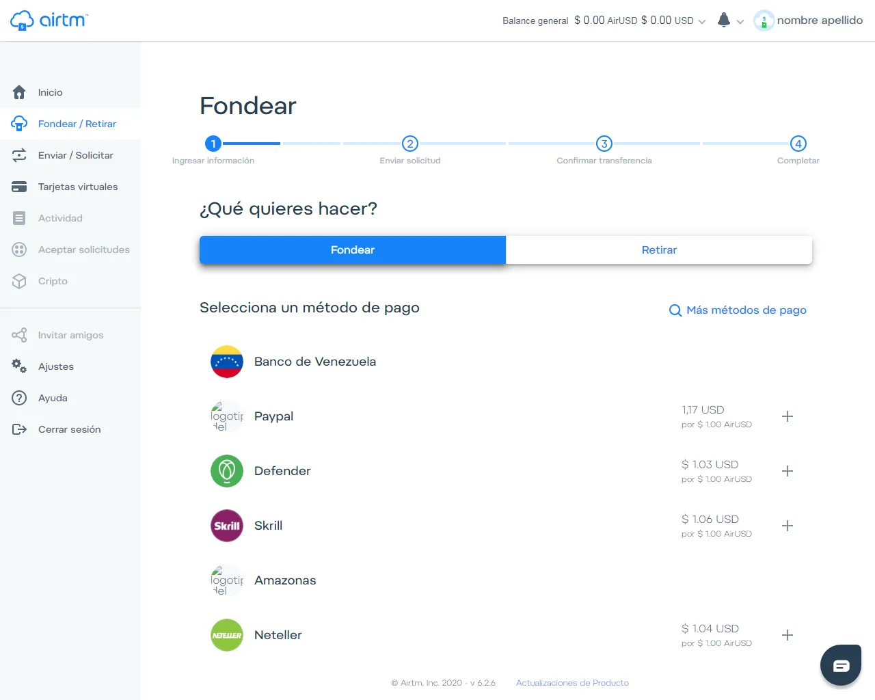Open notifications bell icon

tap(724, 20)
